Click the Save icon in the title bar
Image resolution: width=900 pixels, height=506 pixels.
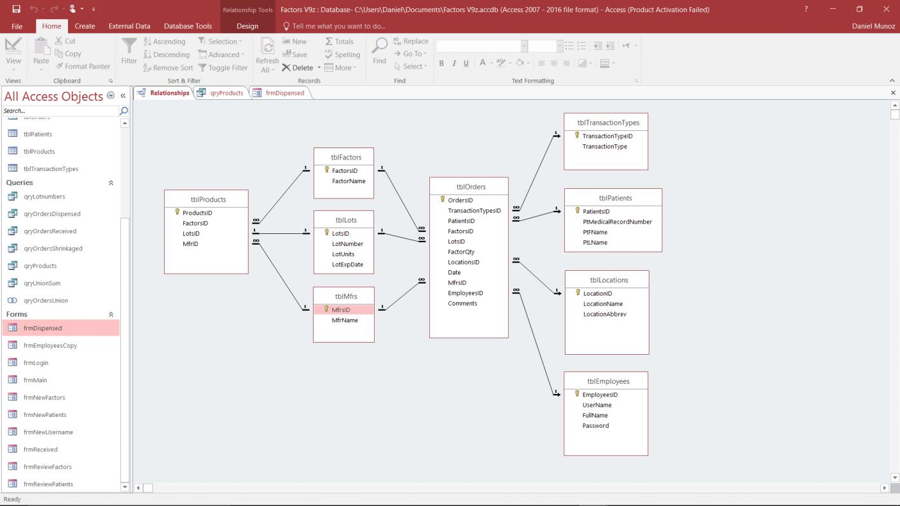[16, 10]
